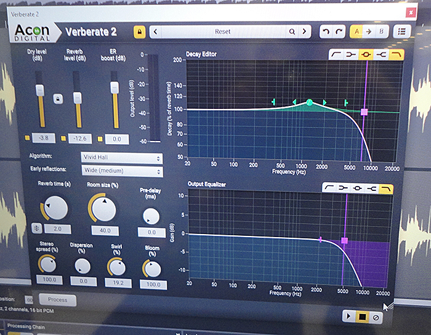Image resolution: width=431 pixels, height=335 pixels.
Task: Start preview playback
Action: (348, 317)
